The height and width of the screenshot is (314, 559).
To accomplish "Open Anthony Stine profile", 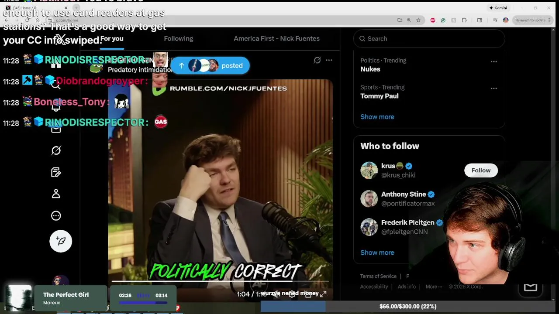I will point(404,195).
